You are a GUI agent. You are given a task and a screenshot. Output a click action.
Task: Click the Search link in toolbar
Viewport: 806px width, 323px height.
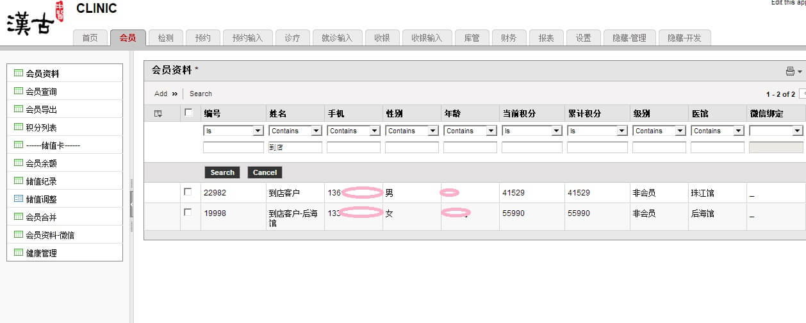[x=201, y=94]
